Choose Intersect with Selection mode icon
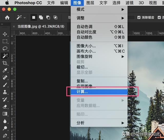Screen dimensions: 164x140 [x=55, y=17]
